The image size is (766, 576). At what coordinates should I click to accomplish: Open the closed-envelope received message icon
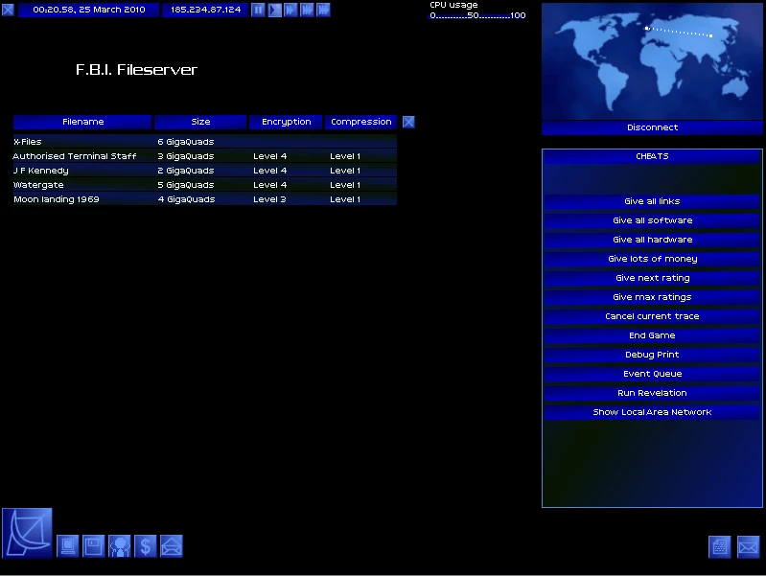[x=749, y=546]
